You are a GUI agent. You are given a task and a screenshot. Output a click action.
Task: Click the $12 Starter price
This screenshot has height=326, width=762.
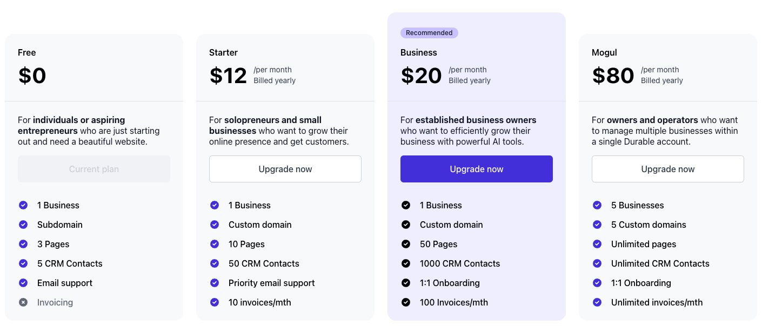228,76
